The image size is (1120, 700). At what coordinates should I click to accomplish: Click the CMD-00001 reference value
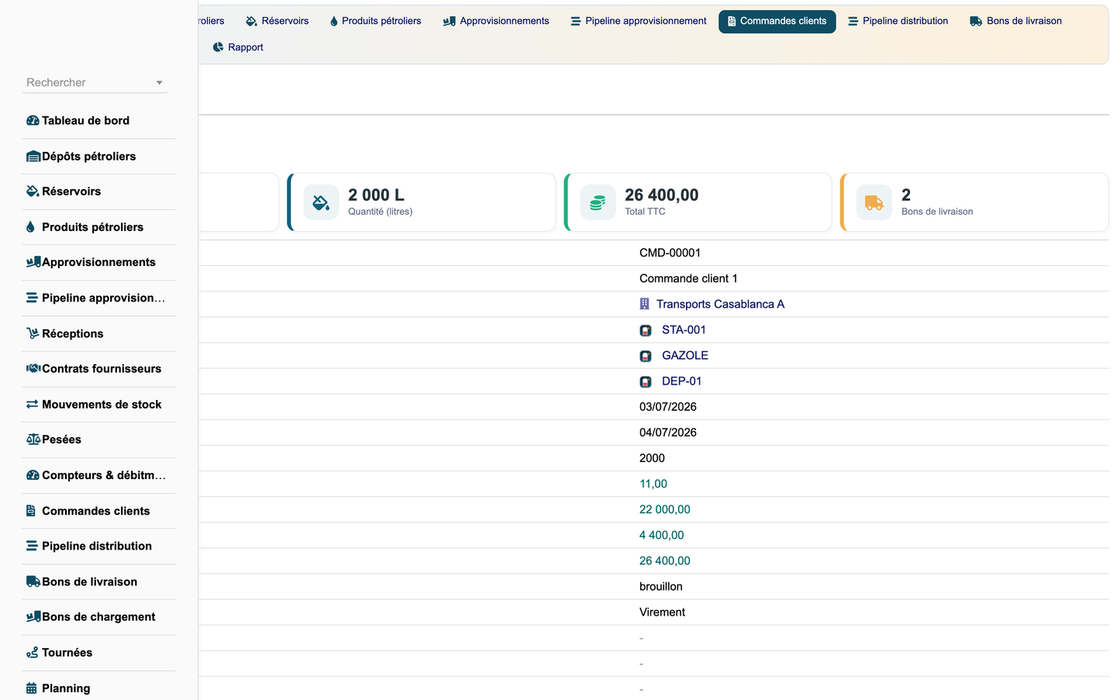(670, 253)
